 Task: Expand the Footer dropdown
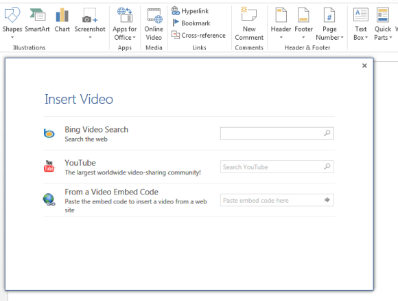(303, 23)
